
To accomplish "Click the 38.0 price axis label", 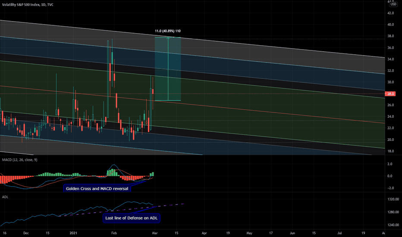I will (x=390, y=36).
